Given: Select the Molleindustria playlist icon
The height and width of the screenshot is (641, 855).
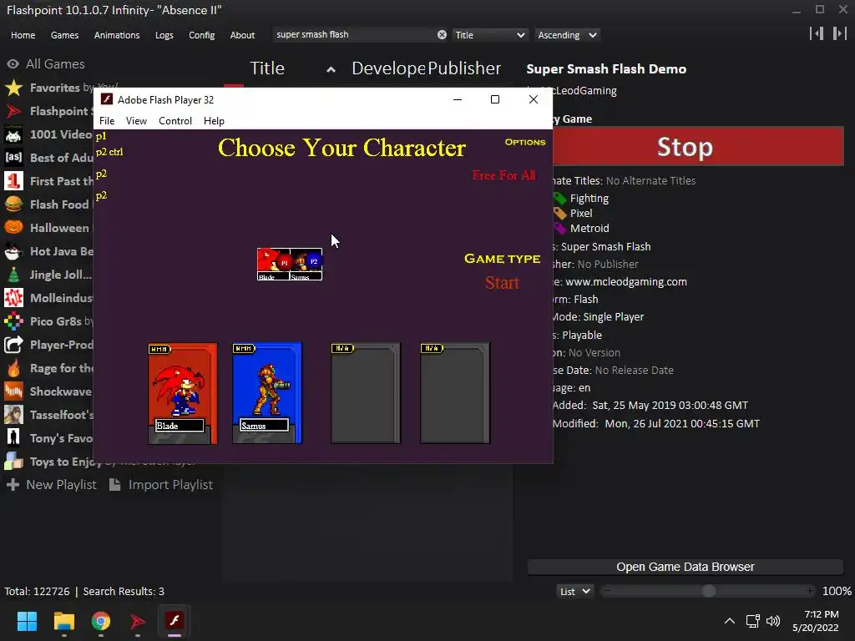Looking at the screenshot, I should [13, 298].
